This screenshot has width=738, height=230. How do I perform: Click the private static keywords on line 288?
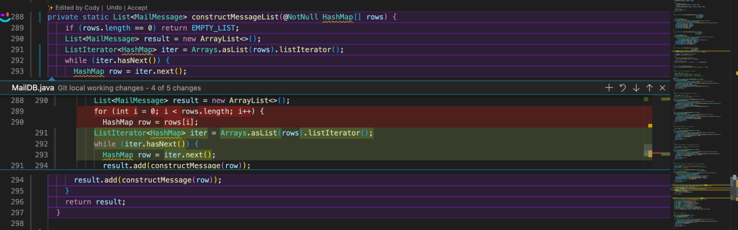[x=78, y=17]
